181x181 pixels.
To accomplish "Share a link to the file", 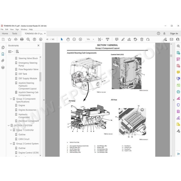I will point(165,39).
